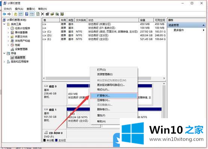
Task: Choose 格式化(F)... in the context menu
Action: click(x=114, y=90)
